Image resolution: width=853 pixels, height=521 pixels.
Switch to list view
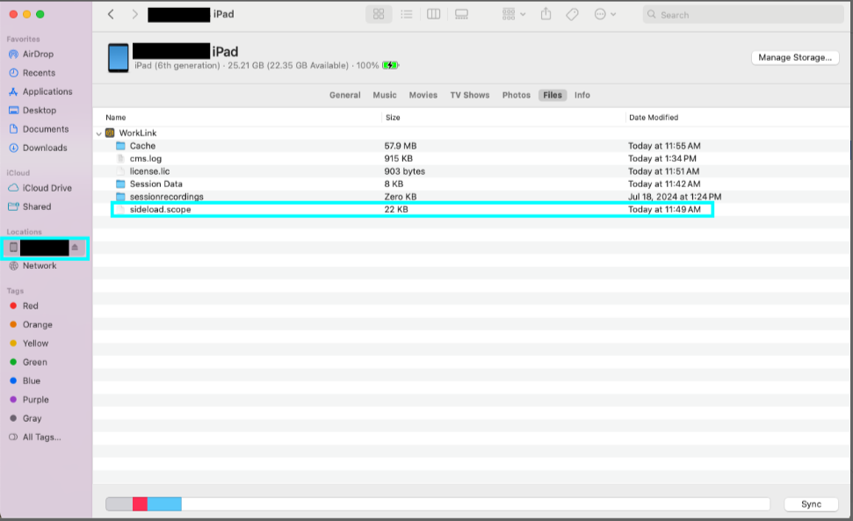tap(407, 14)
